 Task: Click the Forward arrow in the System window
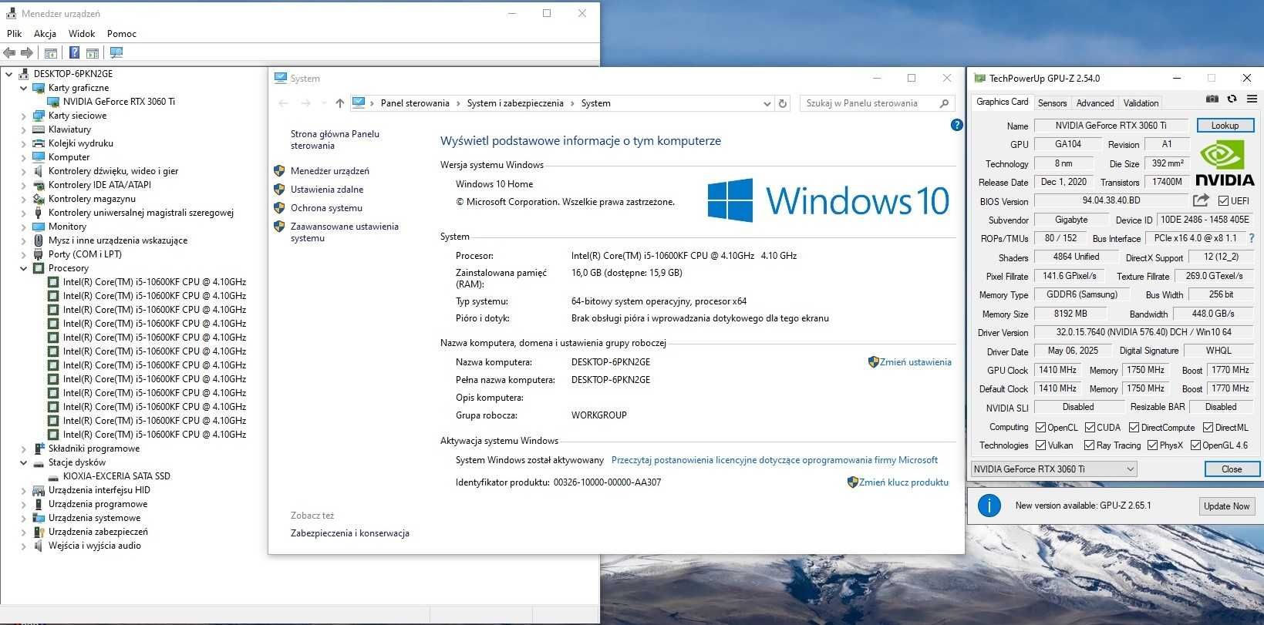pyautogui.click(x=306, y=103)
